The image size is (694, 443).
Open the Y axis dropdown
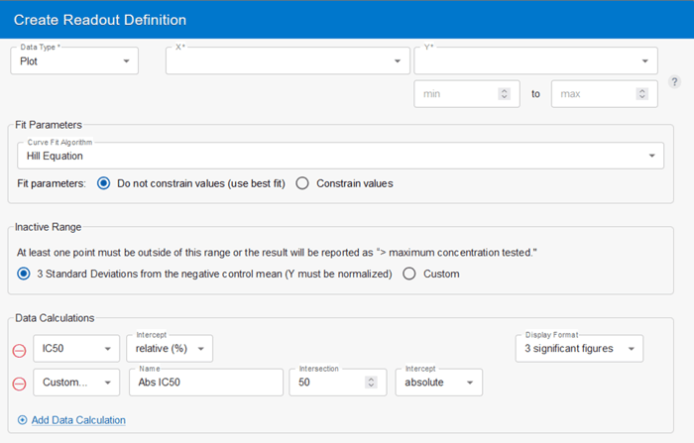pyautogui.click(x=535, y=61)
